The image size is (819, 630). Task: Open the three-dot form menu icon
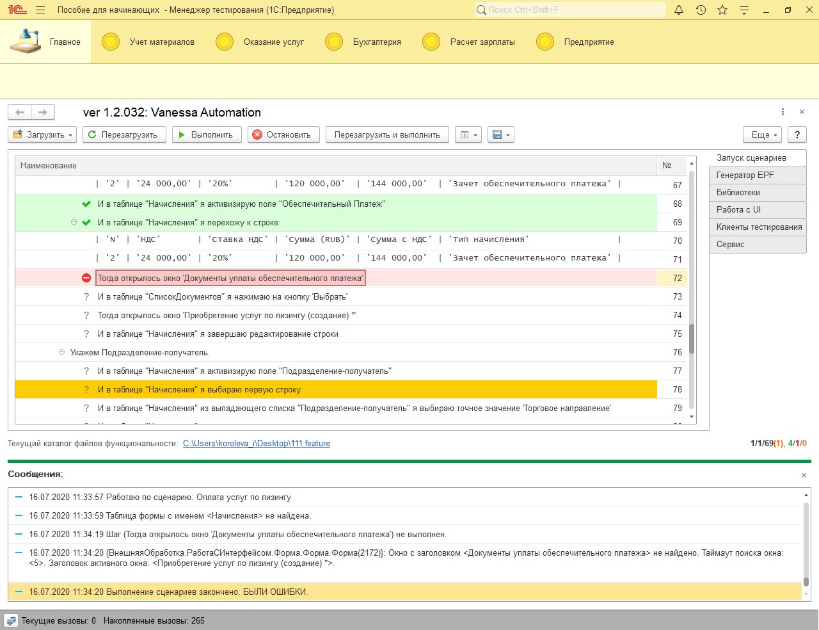pos(783,112)
